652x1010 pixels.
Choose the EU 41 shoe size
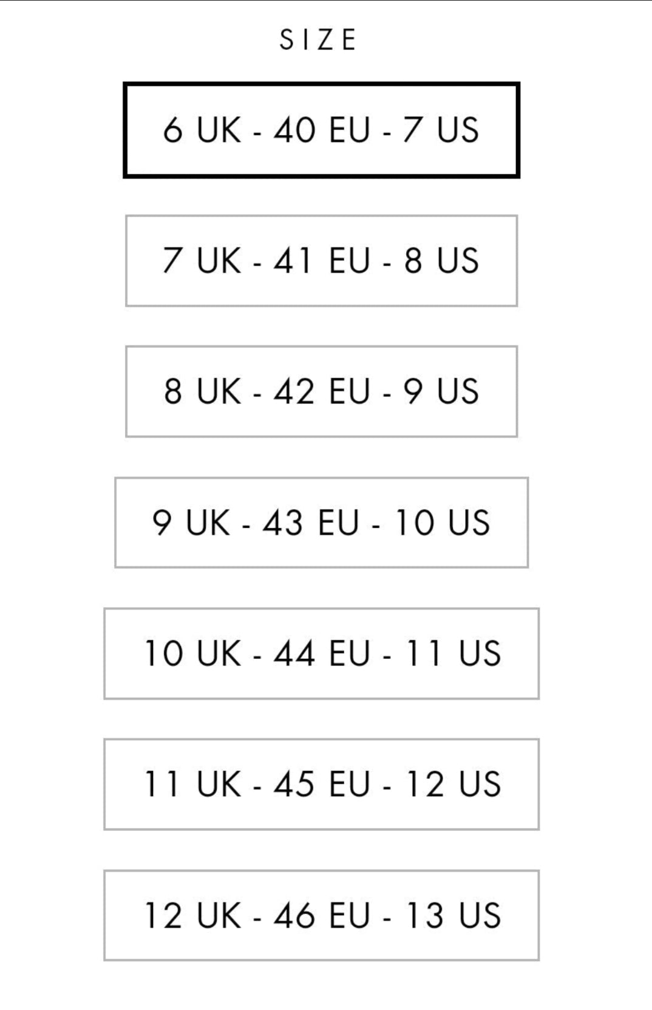[321, 261]
